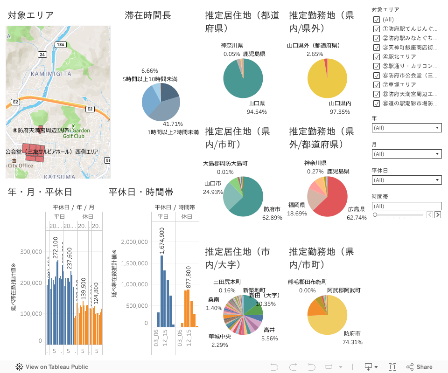Click the 877,800 holiday peak bar
Image resolution: width=448 pixels, height=373 pixels.
(189, 308)
